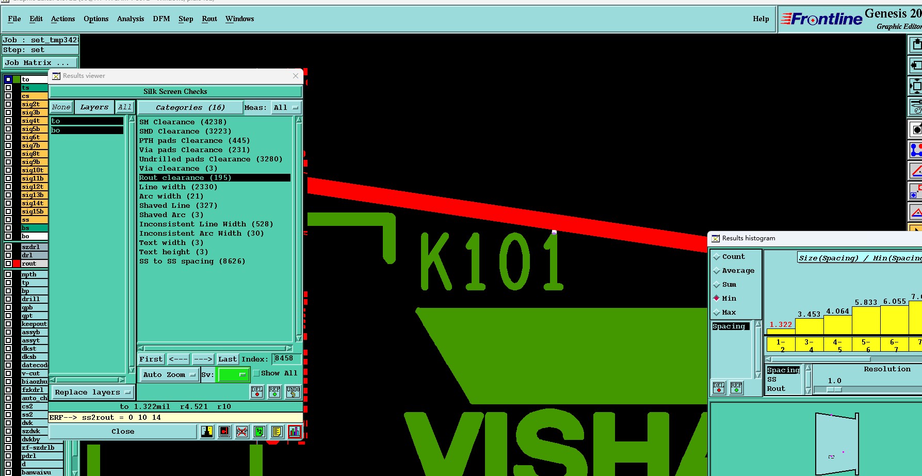Click the blue dot to red square icon
922x476 pixels.
pos(916,191)
